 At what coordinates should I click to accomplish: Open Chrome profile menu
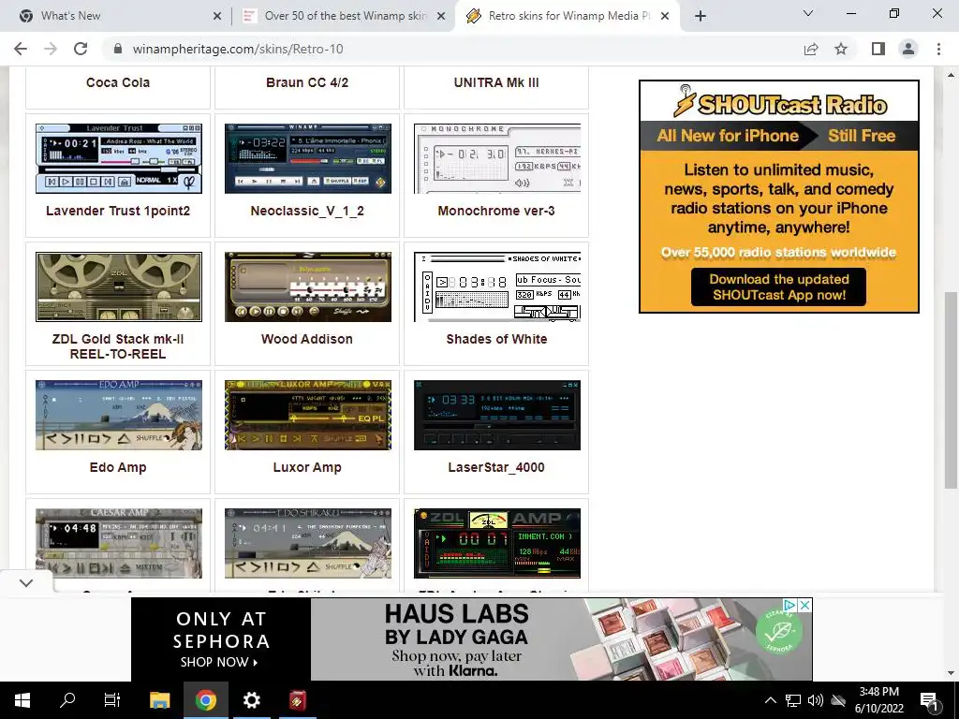(x=908, y=49)
